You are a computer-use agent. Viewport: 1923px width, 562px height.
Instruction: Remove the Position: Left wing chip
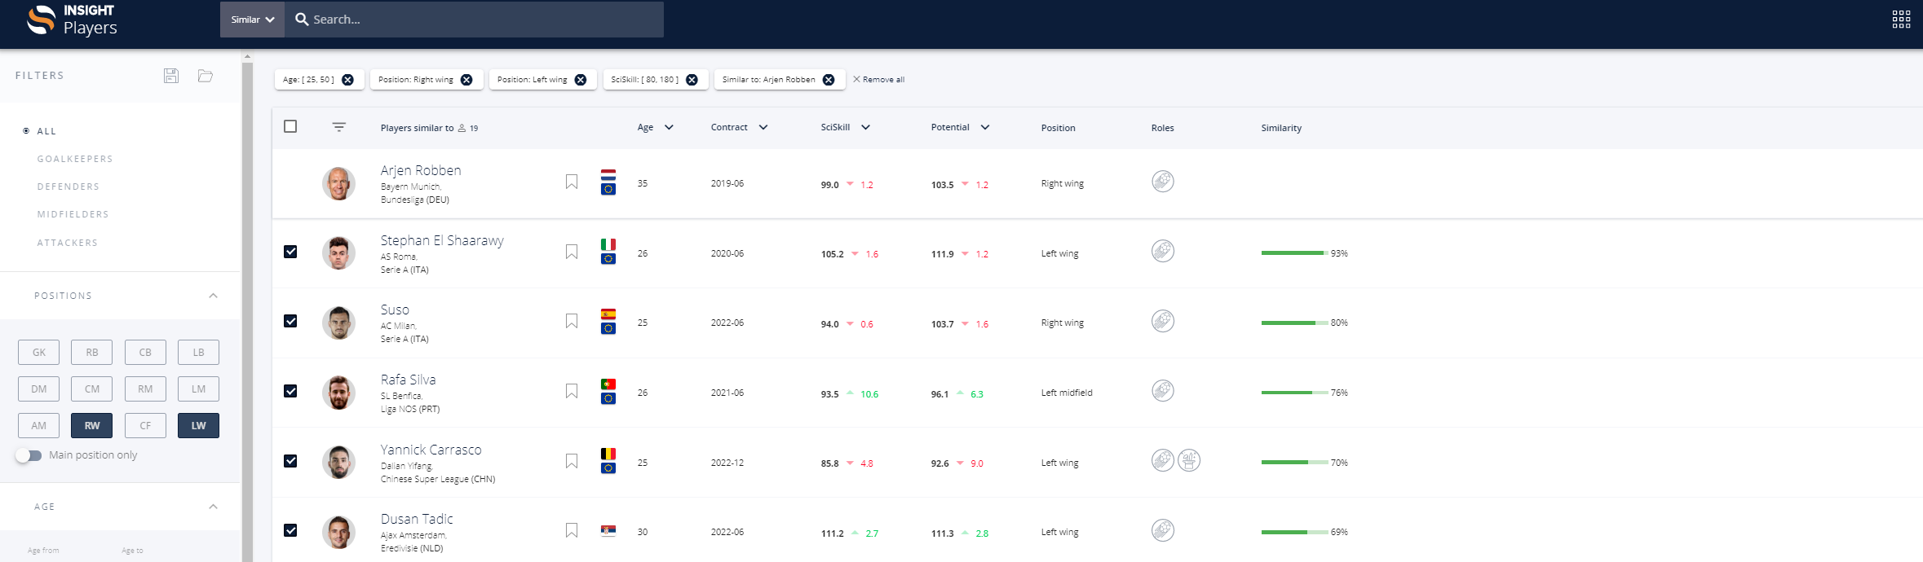581,80
